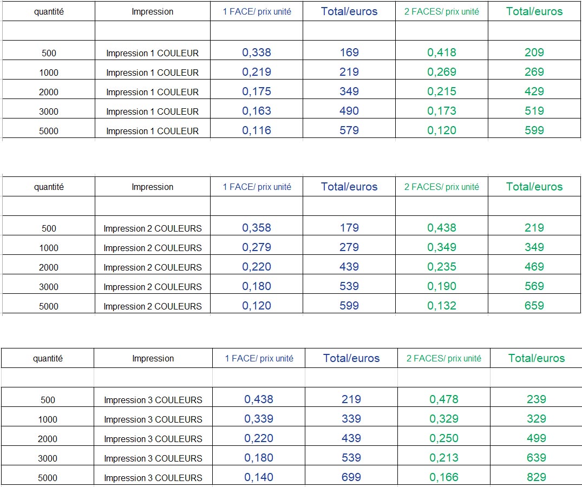The width and height of the screenshot is (582, 487).
Task: Select the 2 faces unit price 0,250
Action: pos(443,438)
